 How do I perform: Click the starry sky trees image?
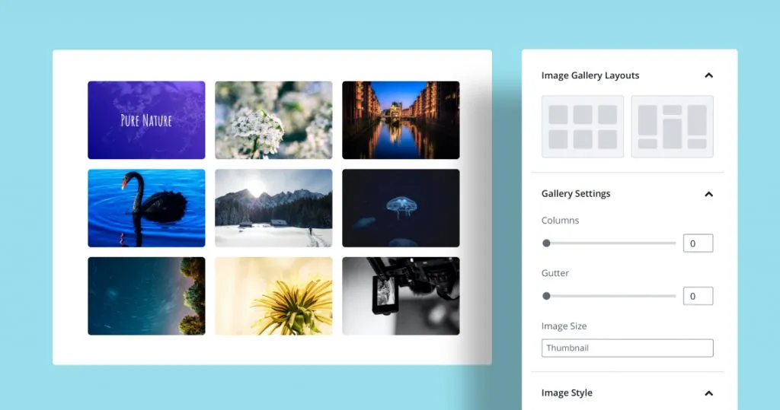coord(146,296)
